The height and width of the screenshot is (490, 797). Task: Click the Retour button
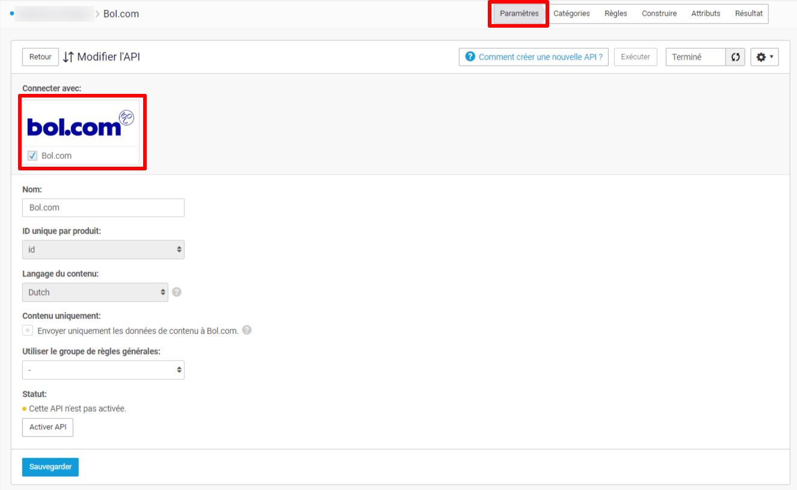coord(40,57)
